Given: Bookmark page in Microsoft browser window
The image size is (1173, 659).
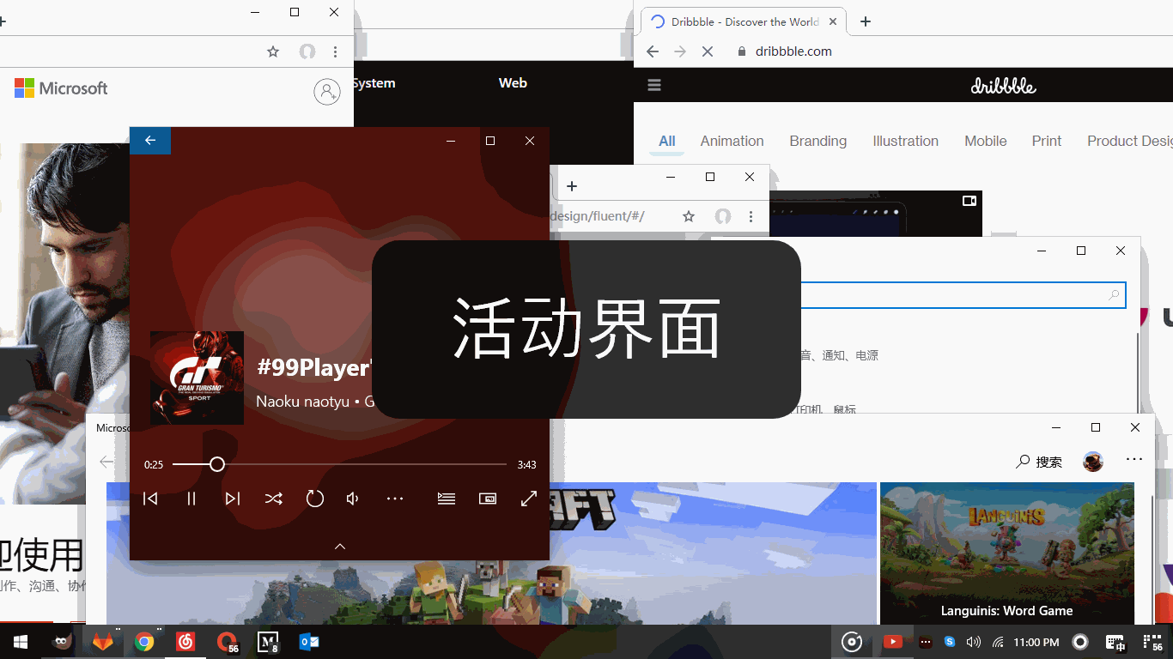Looking at the screenshot, I should [273, 51].
